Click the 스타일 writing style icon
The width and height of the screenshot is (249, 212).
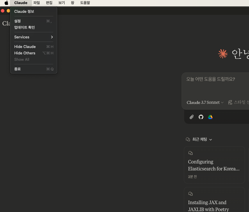(x=230, y=102)
